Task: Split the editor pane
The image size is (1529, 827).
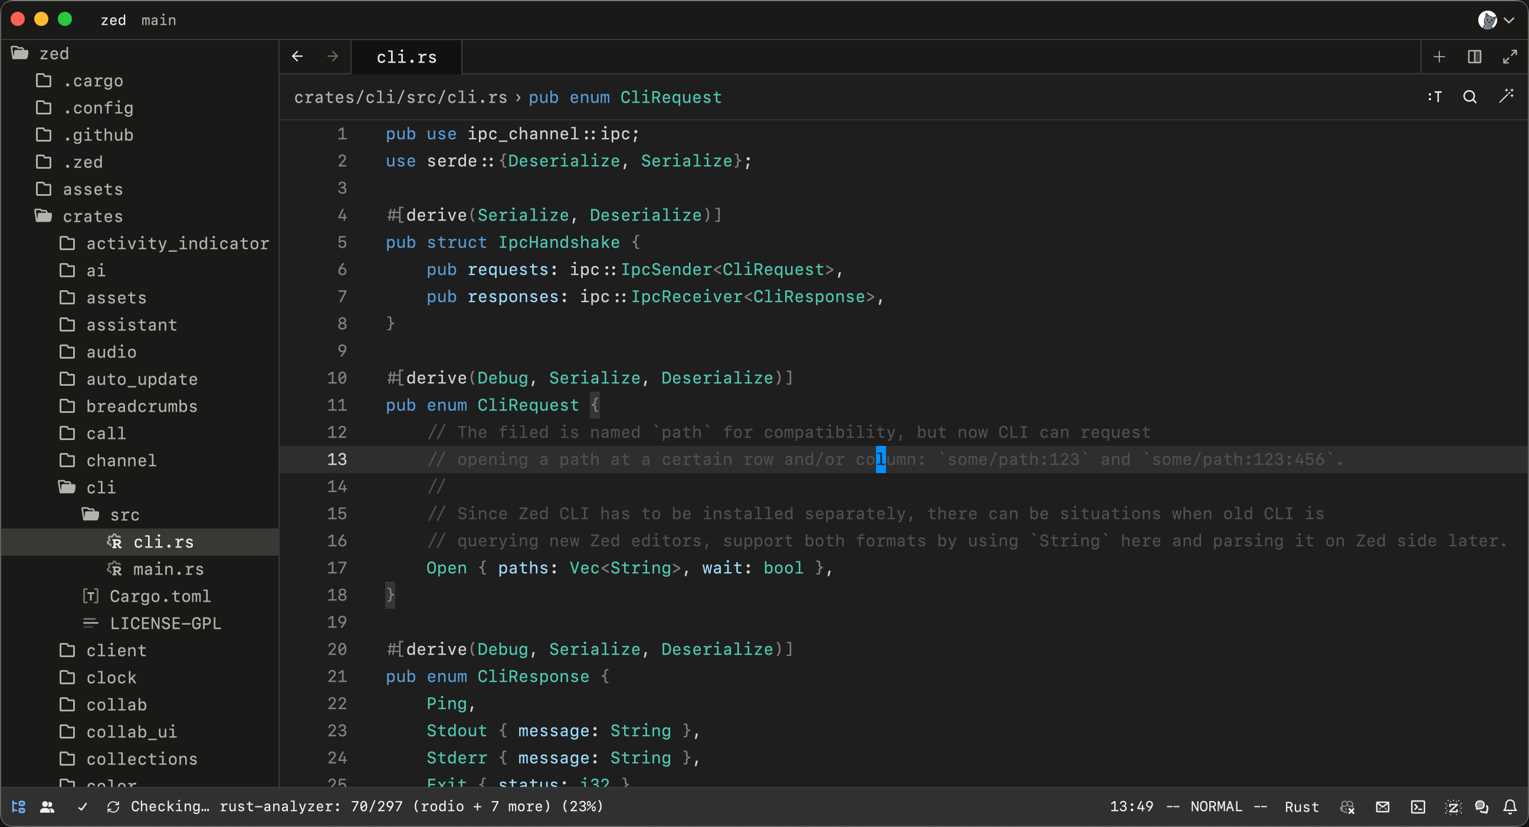Action: click(1474, 57)
